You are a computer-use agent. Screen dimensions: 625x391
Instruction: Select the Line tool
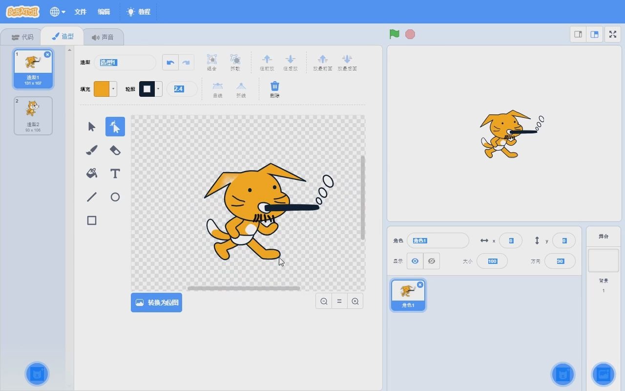[x=92, y=197]
